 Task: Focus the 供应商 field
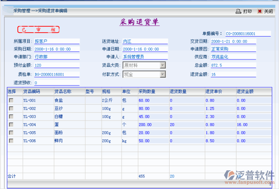point(234,56)
